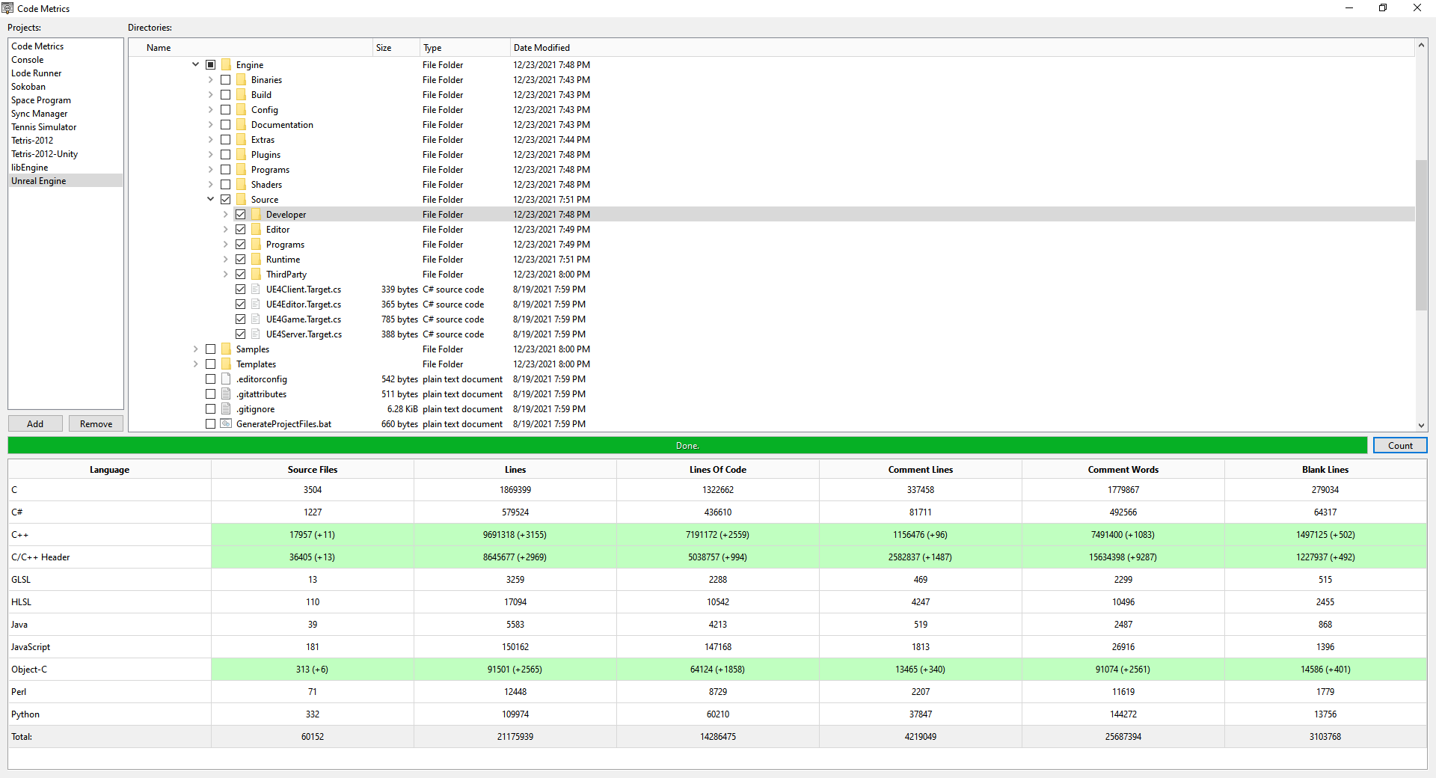Click the document icon beside .gitignore
Viewport: 1436px width, 778px height.
point(225,408)
